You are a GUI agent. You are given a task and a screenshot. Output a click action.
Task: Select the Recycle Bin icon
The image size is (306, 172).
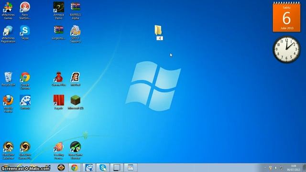8,79
